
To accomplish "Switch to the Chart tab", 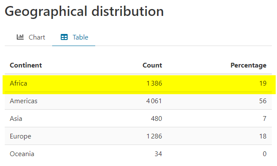I will [x=31, y=37].
